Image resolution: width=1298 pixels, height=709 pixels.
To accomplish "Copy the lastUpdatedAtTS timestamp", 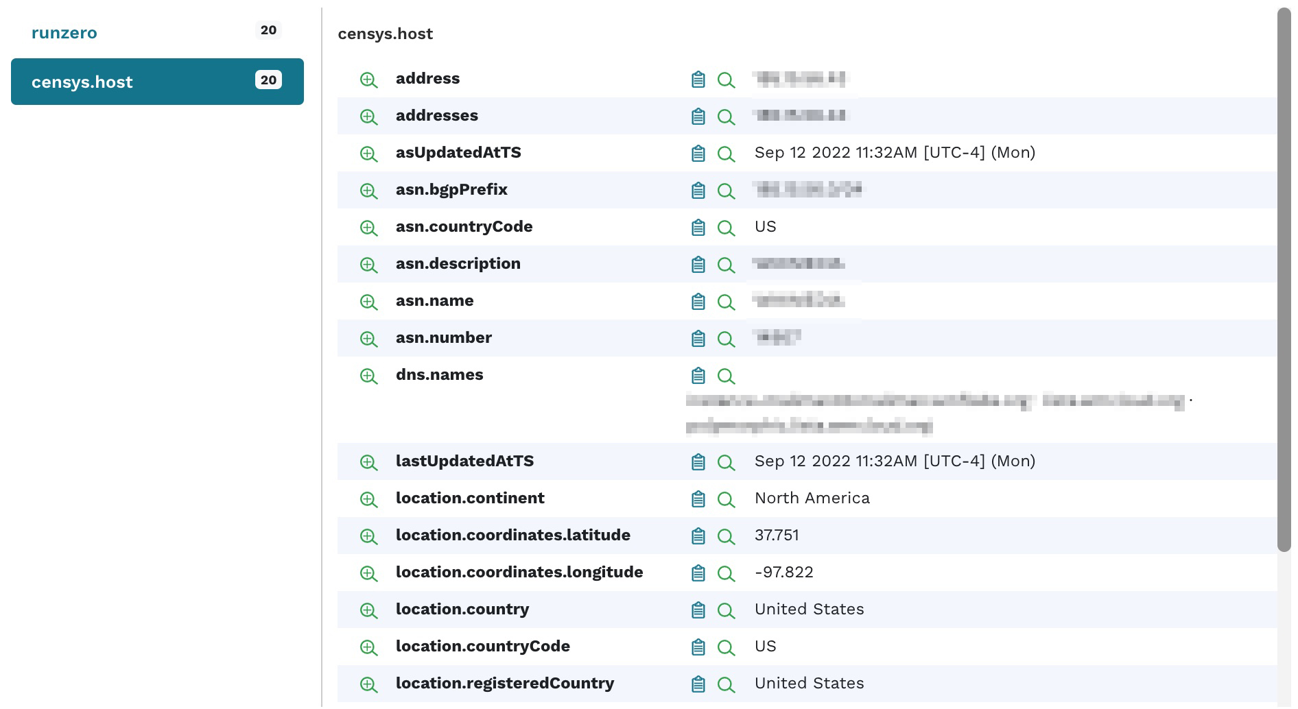I will tap(698, 462).
